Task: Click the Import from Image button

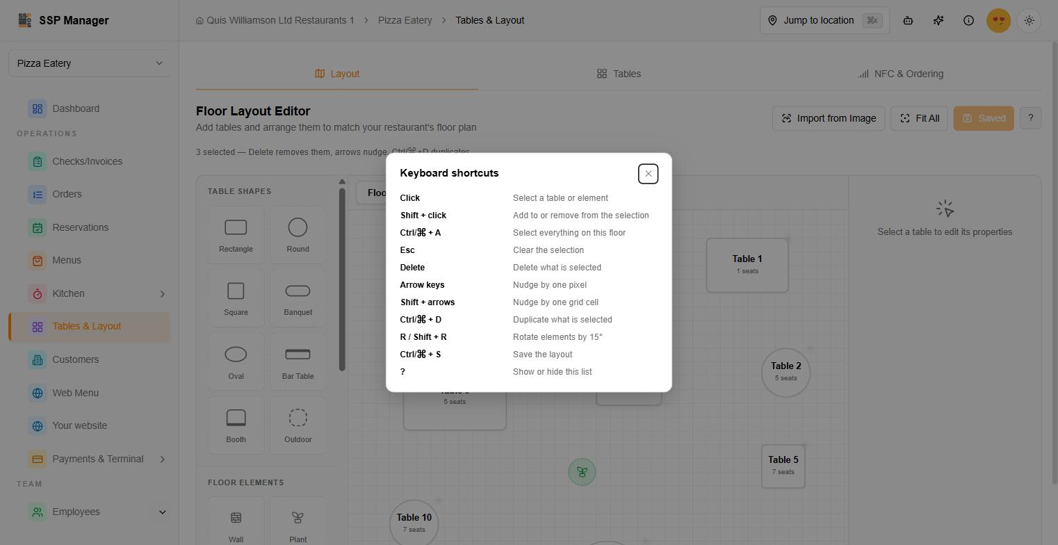Action: pyautogui.click(x=829, y=118)
